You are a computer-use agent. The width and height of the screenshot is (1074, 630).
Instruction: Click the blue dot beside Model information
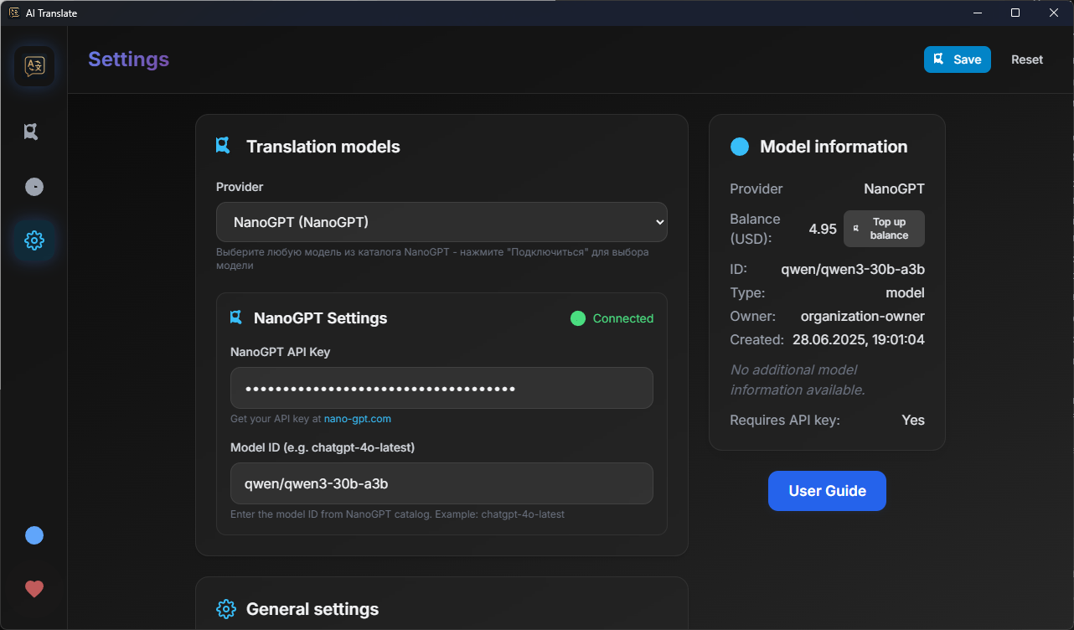point(740,147)
